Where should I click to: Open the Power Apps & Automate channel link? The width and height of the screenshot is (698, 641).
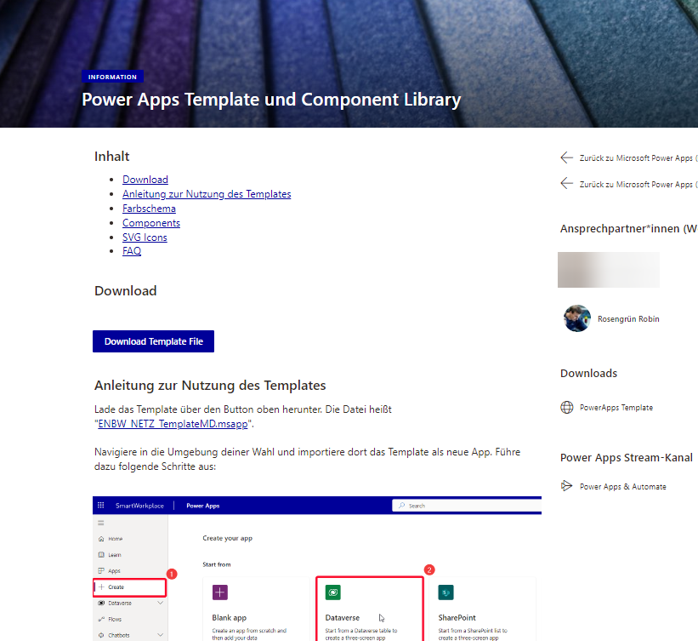pyautogui.click(x=623, y=486)
